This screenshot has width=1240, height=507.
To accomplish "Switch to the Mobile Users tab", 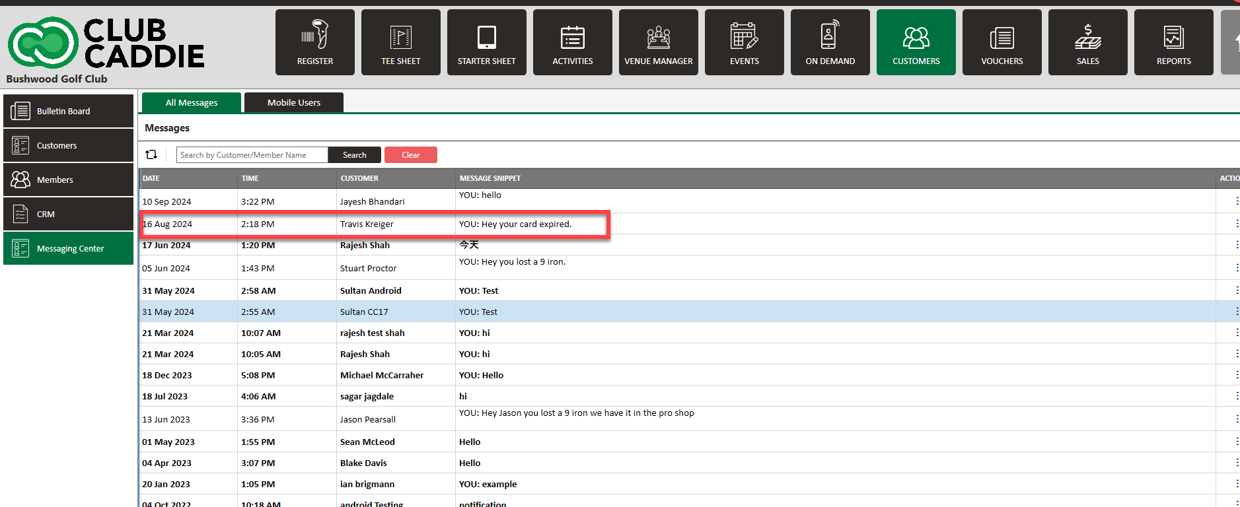I will coord(294,102).
